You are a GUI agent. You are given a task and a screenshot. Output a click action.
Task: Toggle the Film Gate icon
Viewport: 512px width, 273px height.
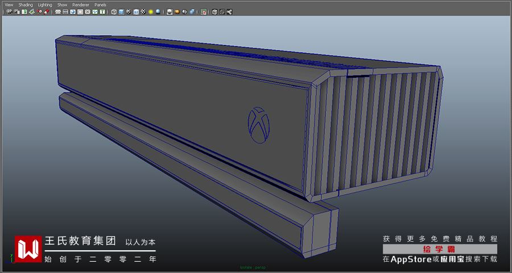(x=65, y=12)
